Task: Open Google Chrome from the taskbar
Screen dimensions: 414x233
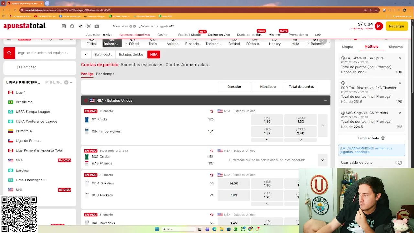Action: coord(250,229)
